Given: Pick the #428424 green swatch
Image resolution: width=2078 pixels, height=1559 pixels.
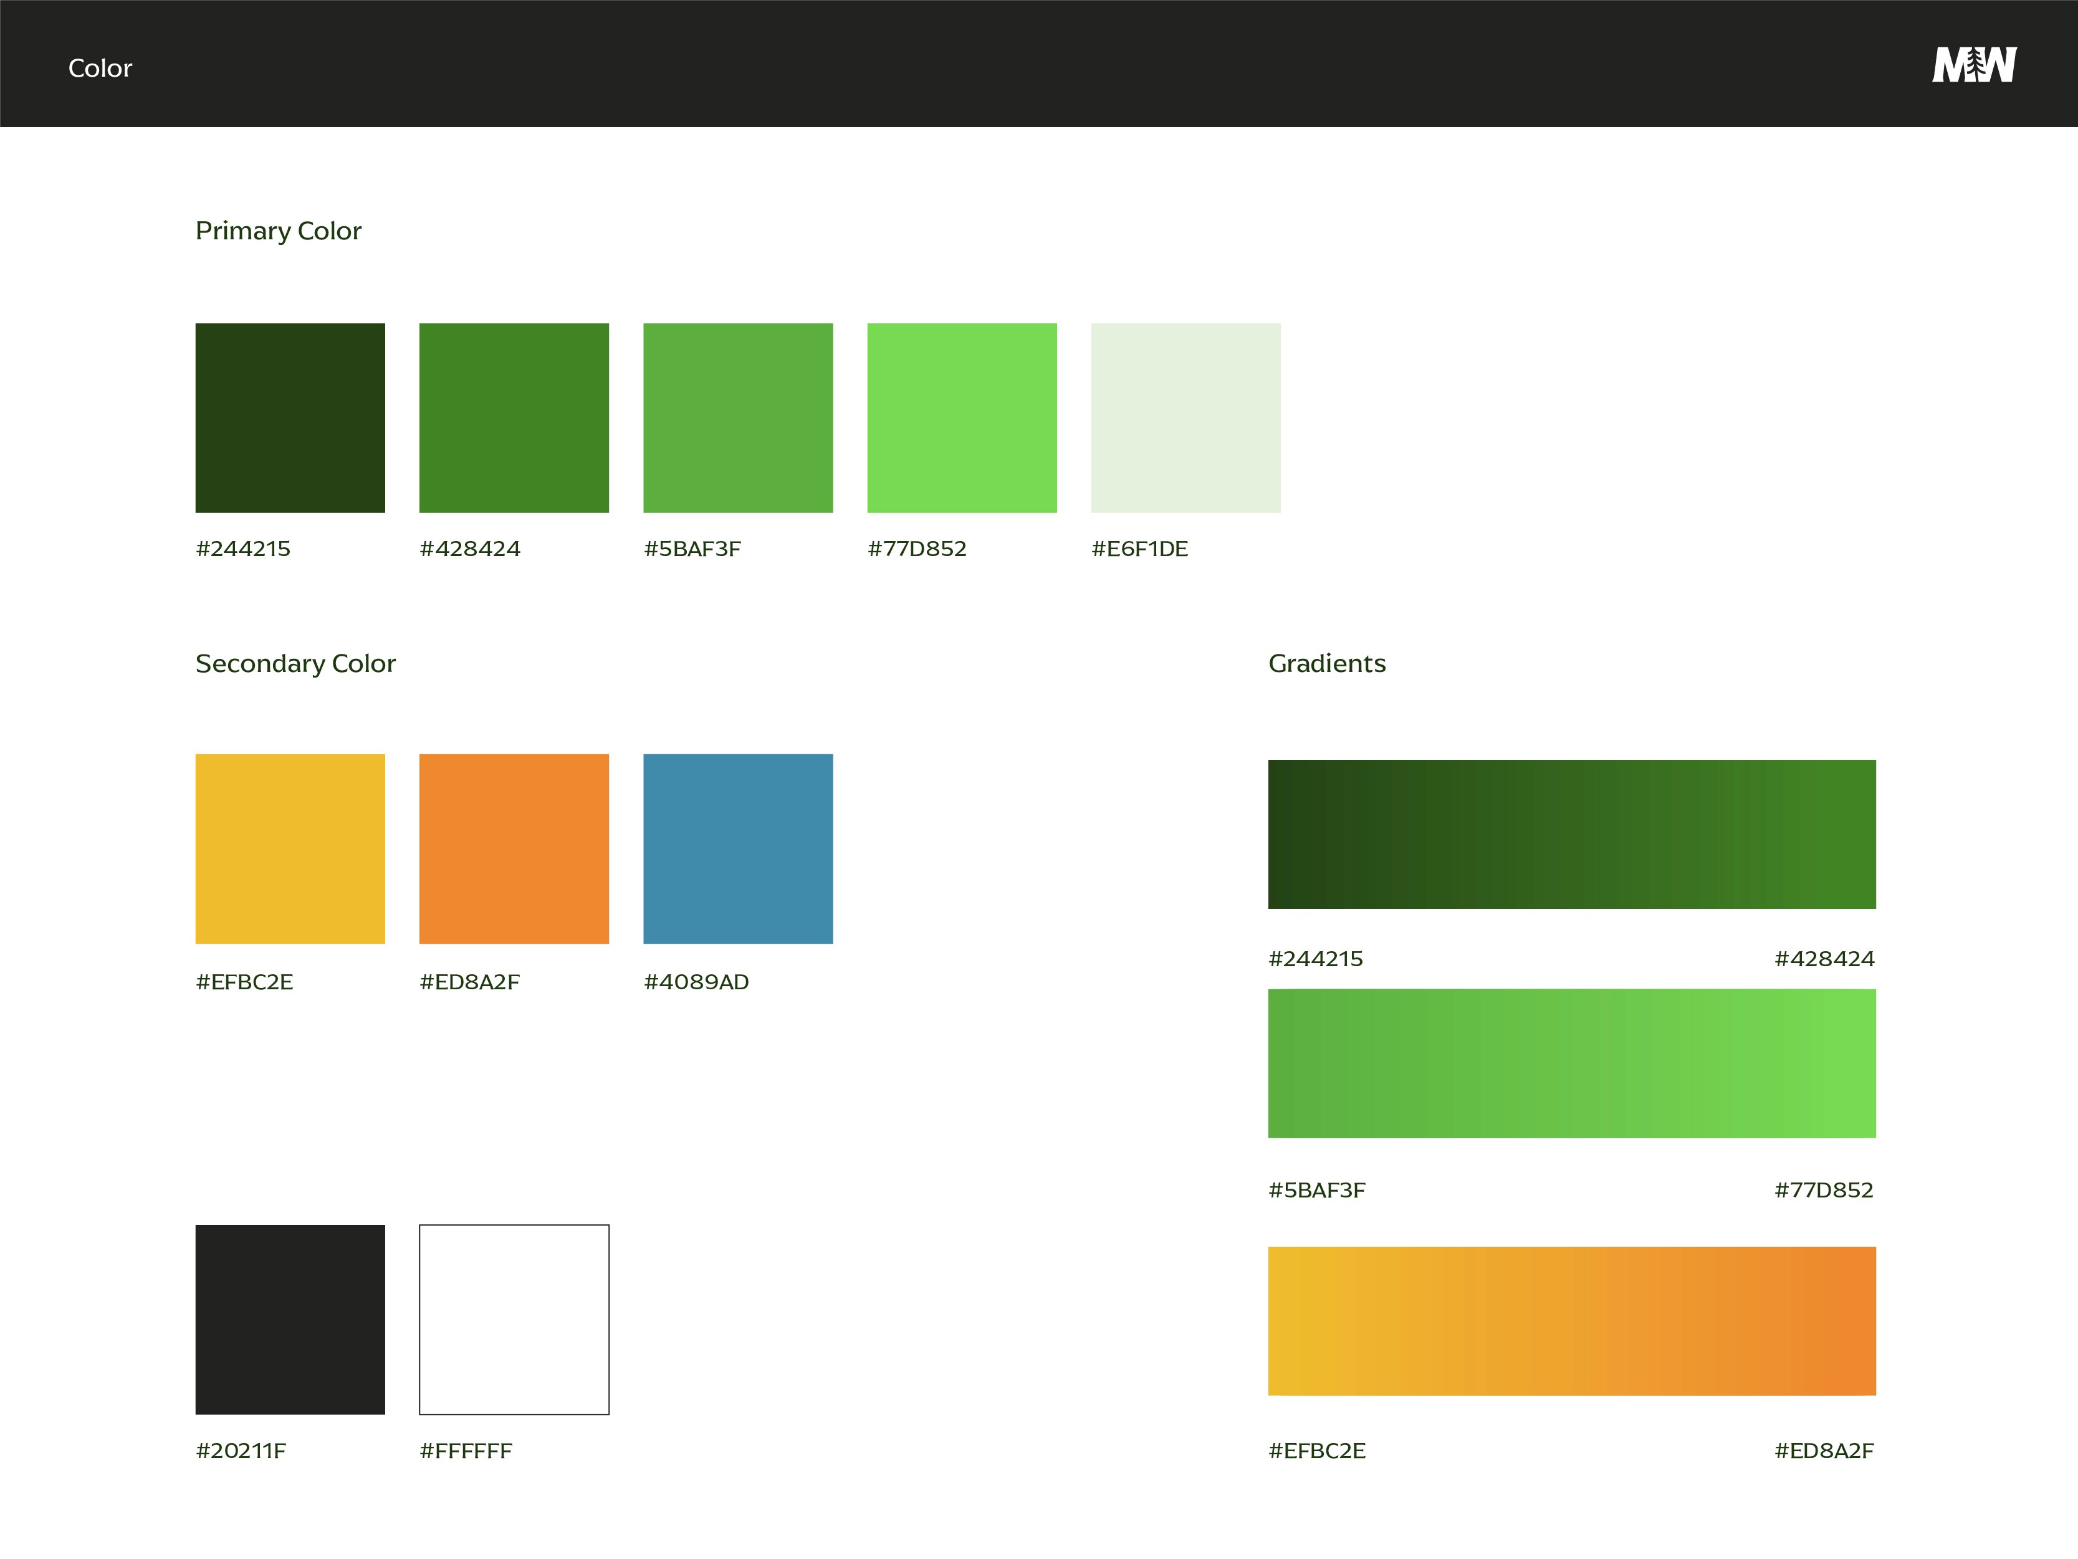Looking at the screenshot, I should click(514, 417).
